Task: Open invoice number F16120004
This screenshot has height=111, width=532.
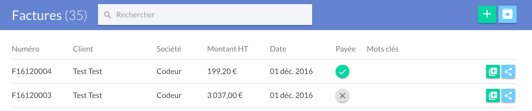Action: coord(32,71)
